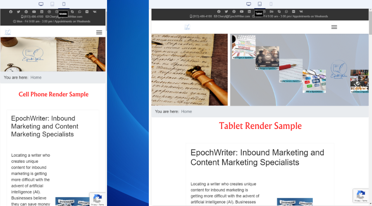Open Behance icon in tablet preview header
The height and width of the screenshot is (206, 372).
[272, 12]
